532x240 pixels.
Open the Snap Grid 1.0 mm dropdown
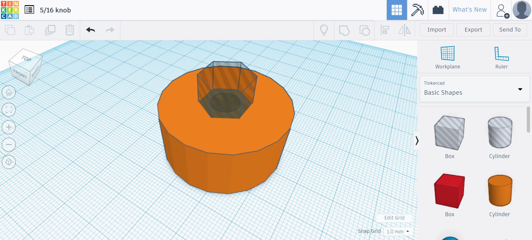[x=398, y=231]
